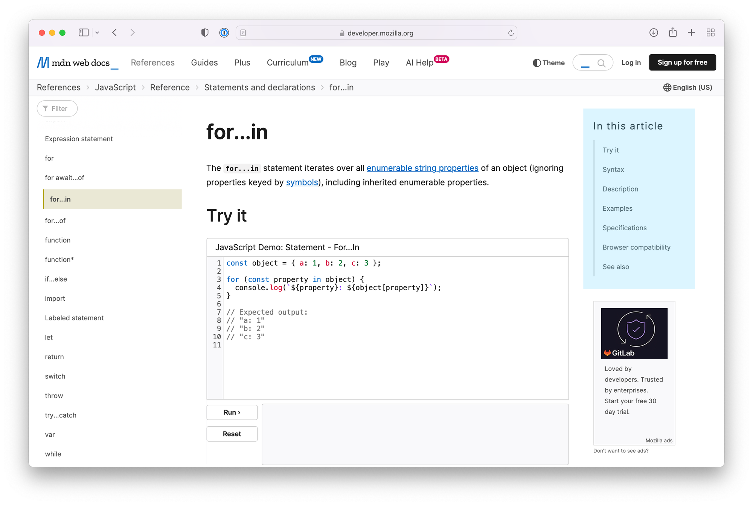Open the Plus menu
This screenshot has height=505, width=753.
click(242, 63)
